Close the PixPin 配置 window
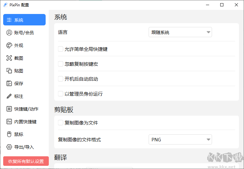This screenshot has width=244, height=169. coord(236,5)
